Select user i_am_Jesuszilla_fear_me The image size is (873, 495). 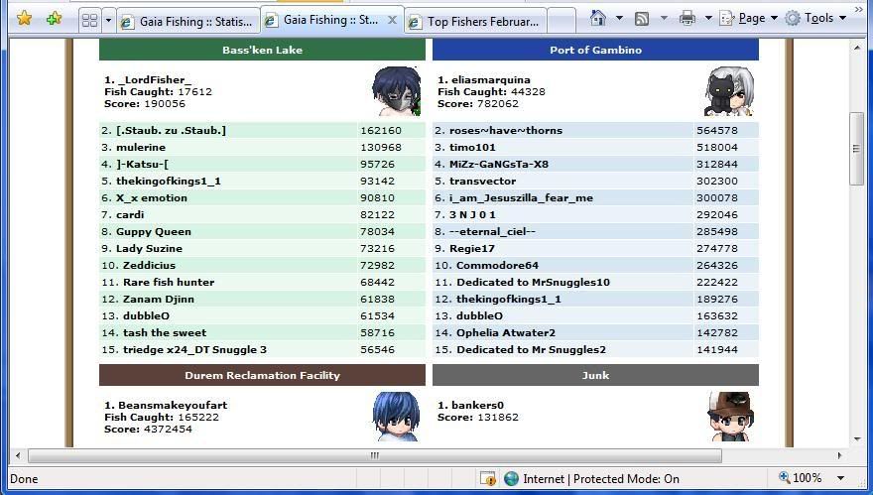521,197
